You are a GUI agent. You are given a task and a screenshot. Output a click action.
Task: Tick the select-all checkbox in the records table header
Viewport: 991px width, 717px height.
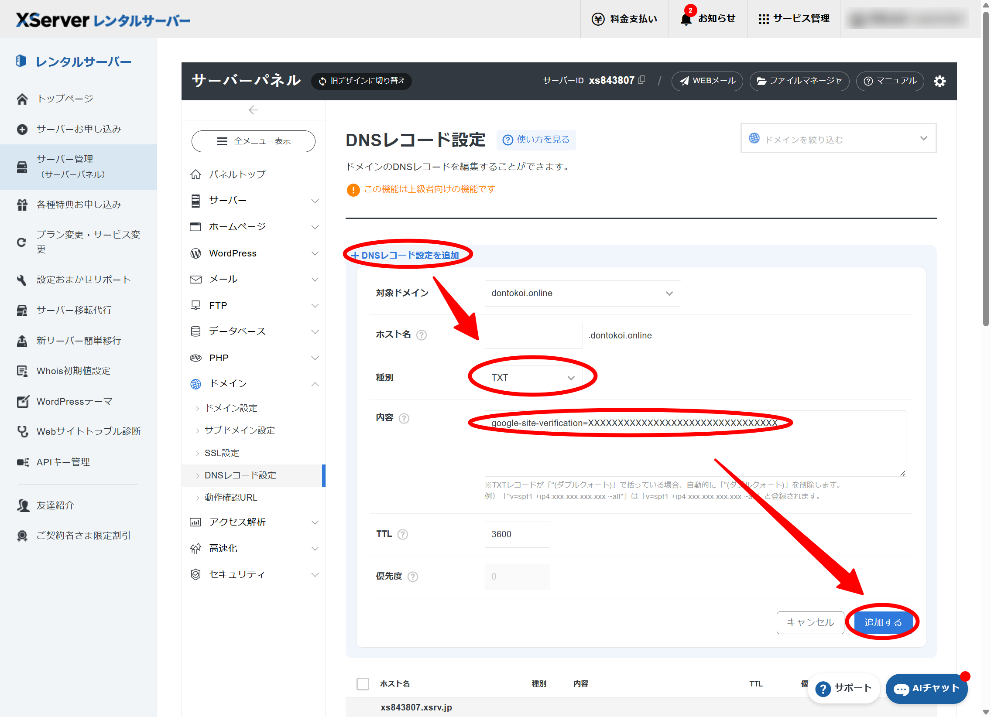(x=362, y=683)
